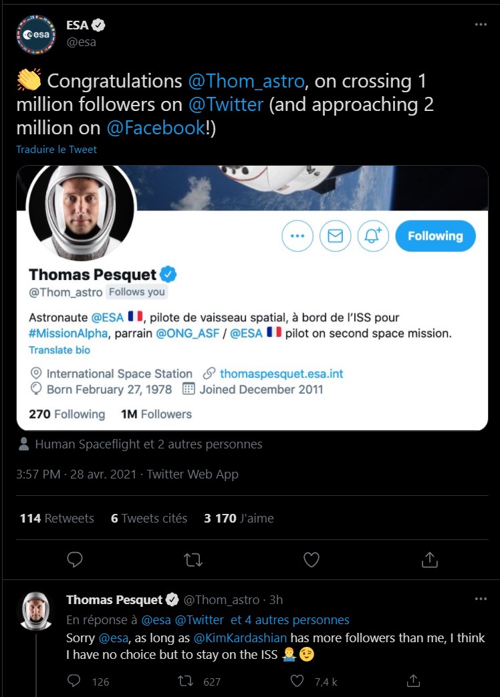Screen dimensions: 500x697
Task: View the 6 Tweets cités list
Action: [149, 518]
